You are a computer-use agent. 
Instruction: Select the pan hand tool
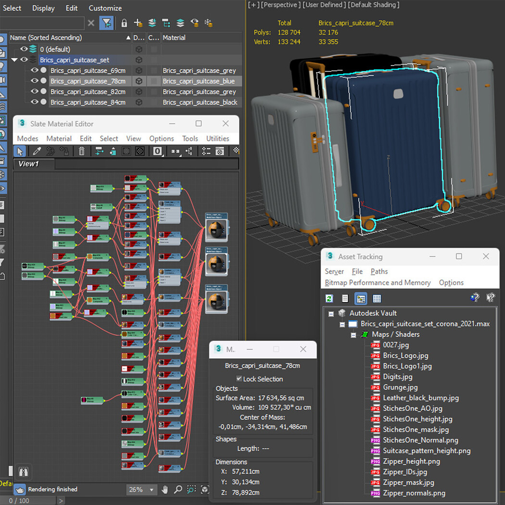165,490
